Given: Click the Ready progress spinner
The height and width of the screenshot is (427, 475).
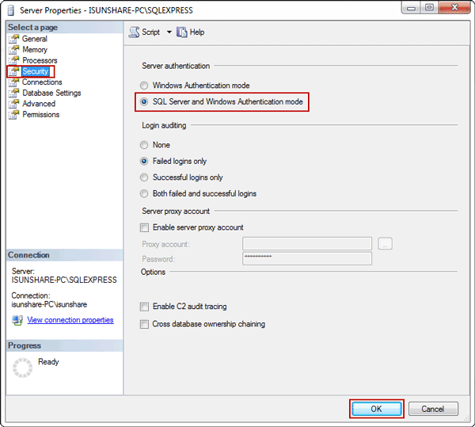Looking at the screenshot, I should [x=22, y=368].
